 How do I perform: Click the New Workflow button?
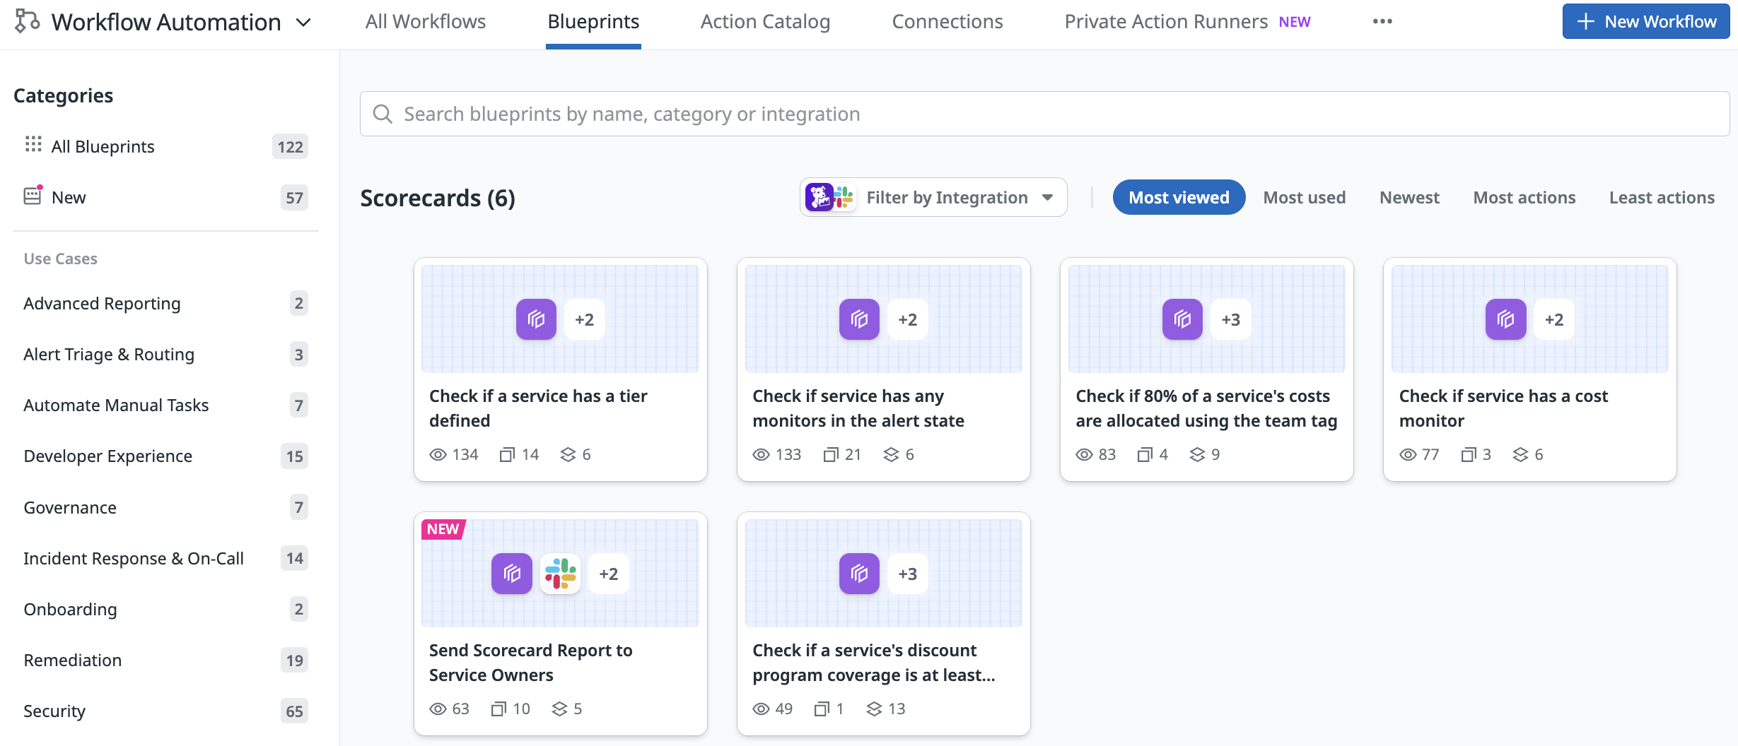point(1645,21)
